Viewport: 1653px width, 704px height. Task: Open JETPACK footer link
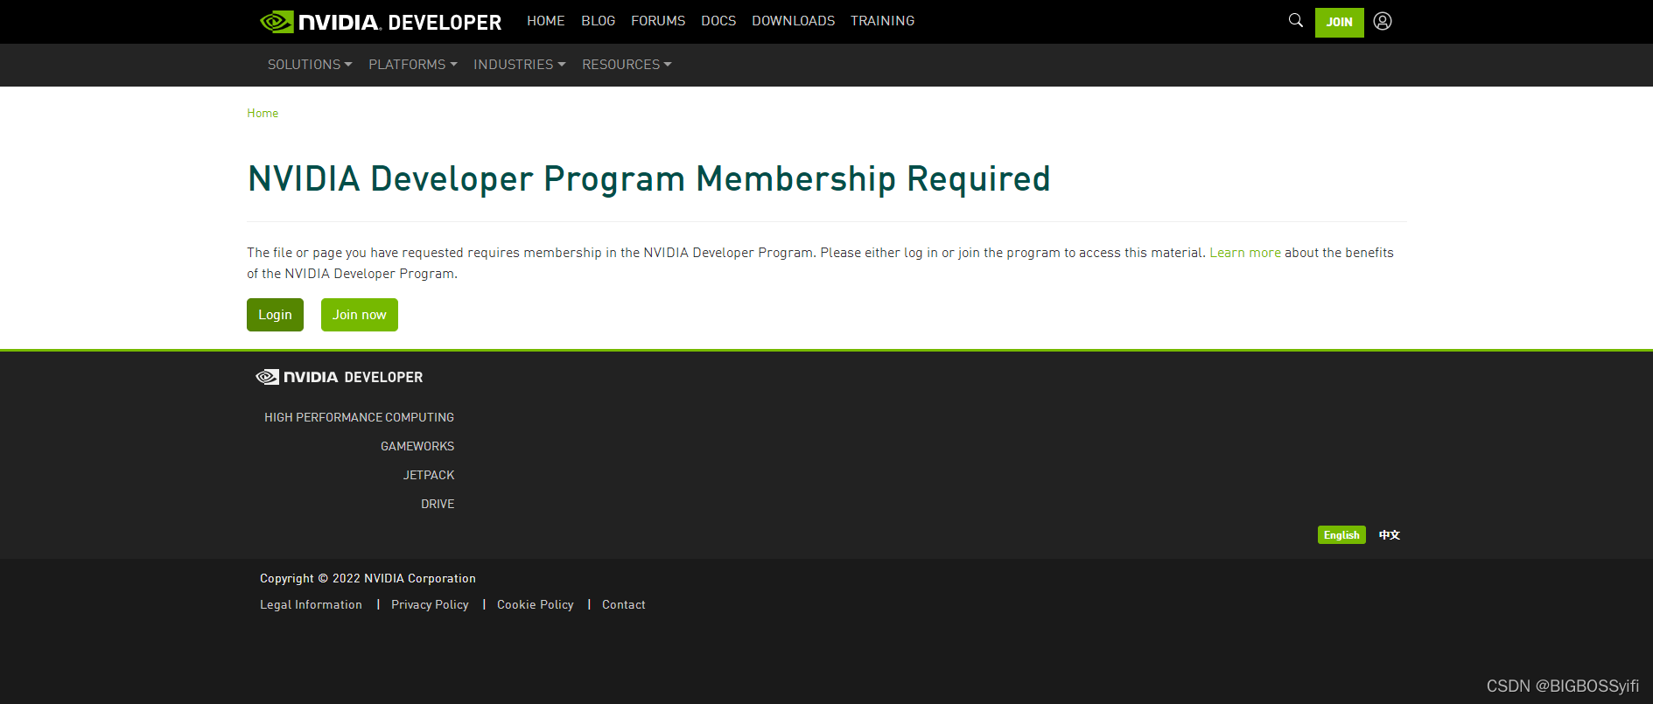click(429, 475)
